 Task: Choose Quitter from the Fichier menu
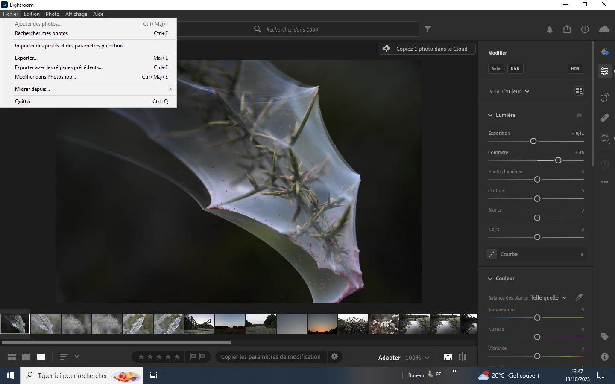[88, 102]
